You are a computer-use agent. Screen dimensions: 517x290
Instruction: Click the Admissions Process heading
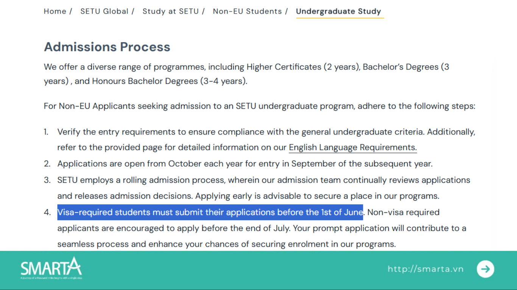(x=107, y=47)
